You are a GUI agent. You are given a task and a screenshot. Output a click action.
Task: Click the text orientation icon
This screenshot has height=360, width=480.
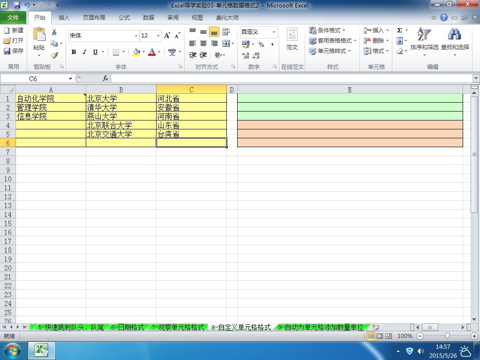pos(218,55)
